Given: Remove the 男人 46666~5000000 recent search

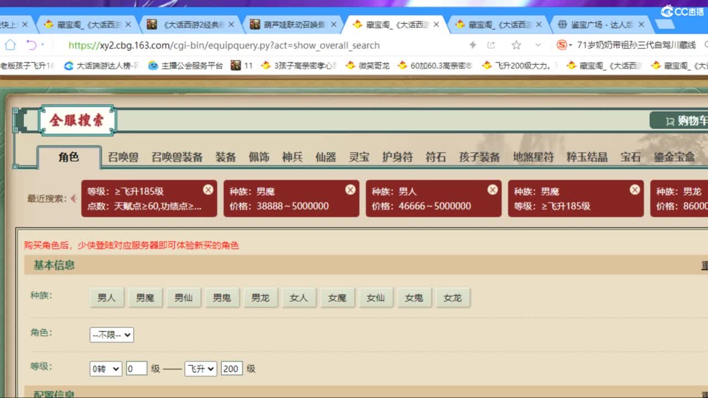Looking at the screenshot, I should (492, 190).
